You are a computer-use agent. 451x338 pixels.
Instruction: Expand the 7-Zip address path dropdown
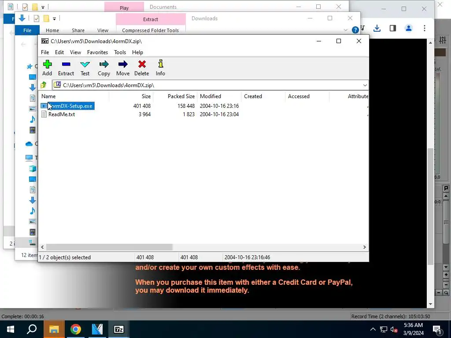coord(365,85)
